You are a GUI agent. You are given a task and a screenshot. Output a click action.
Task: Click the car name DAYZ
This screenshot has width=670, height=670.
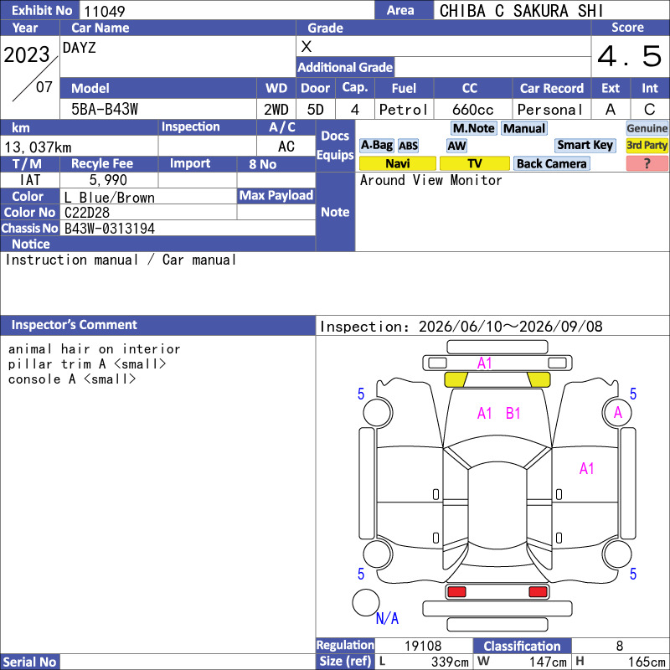[80, 48]
